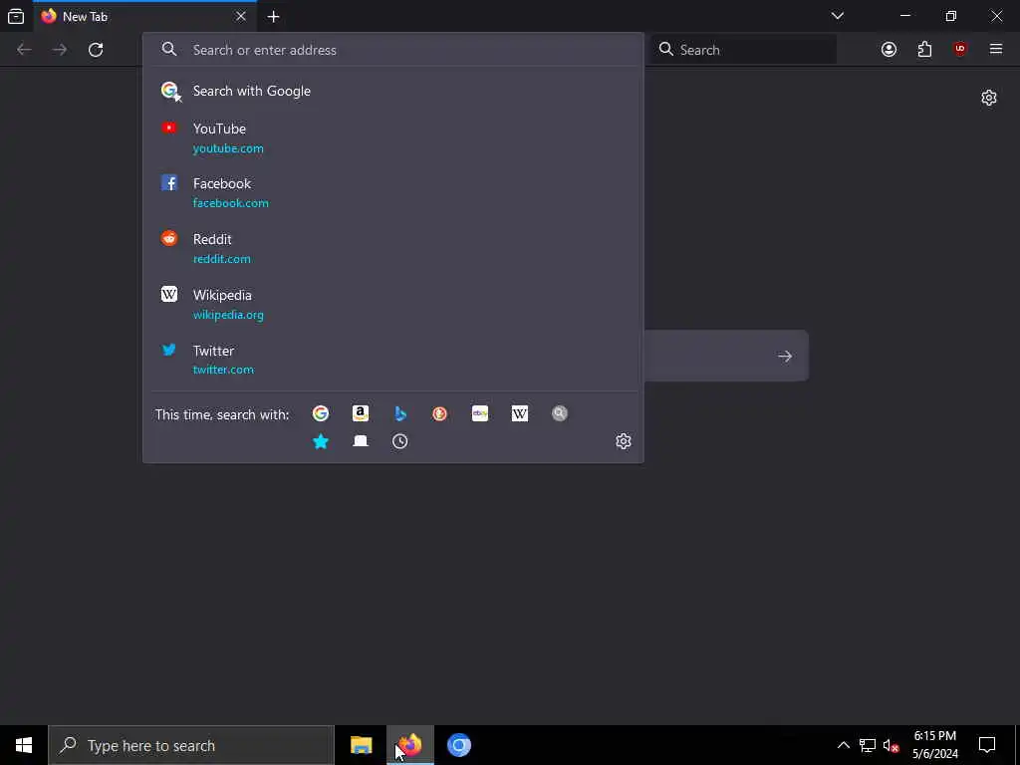Open the Extensions puzzle icon
Screen dimensions: 1020x765
coord(924,50)
